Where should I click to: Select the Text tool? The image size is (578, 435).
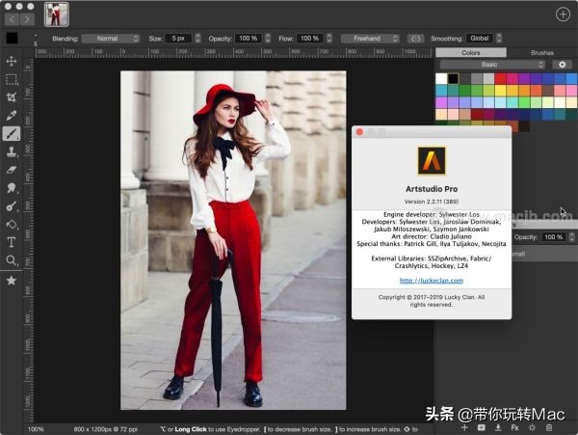tap(12, 242)
